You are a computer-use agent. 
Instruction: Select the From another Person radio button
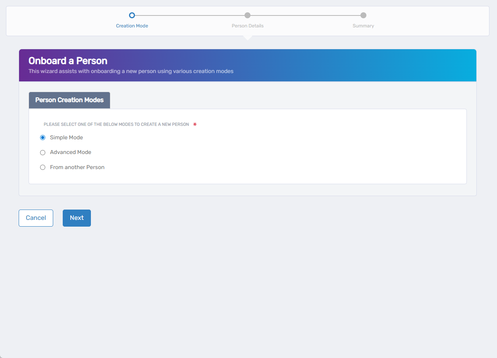point(42,167)
